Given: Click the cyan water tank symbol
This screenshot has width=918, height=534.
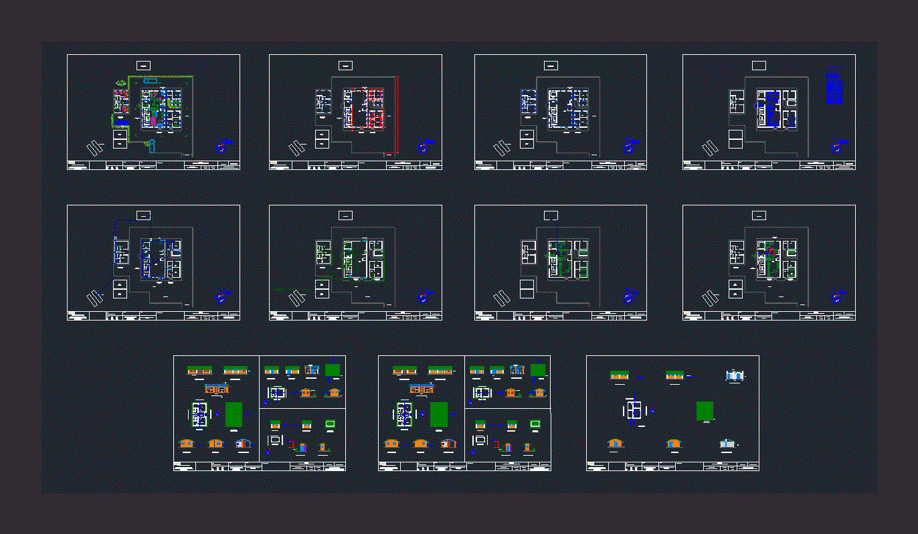Looking at the screenshot, I should (x=150, y=81).
